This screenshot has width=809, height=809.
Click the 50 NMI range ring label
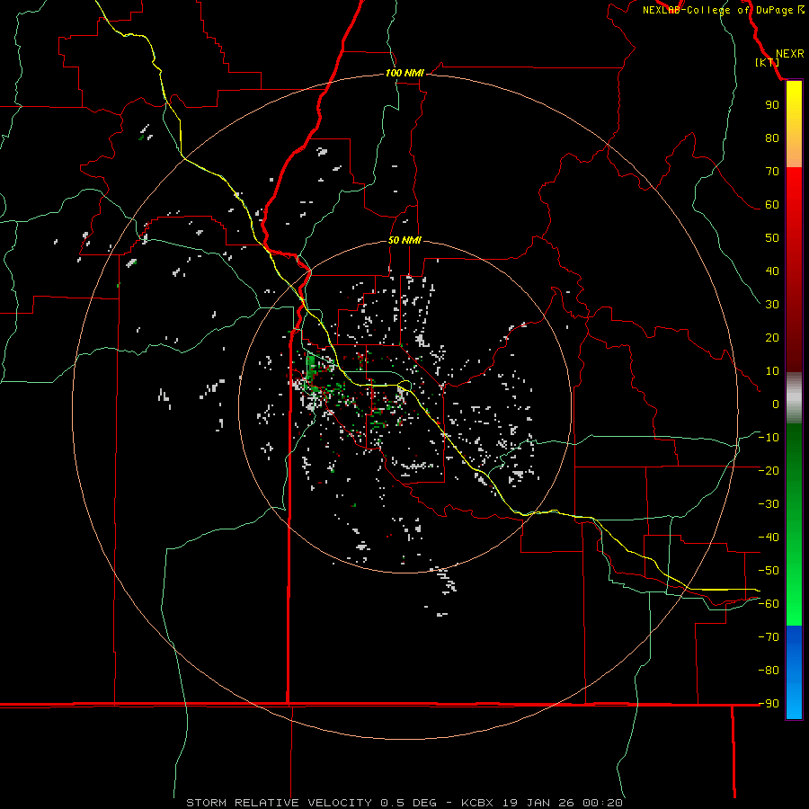tap(404, 240)
